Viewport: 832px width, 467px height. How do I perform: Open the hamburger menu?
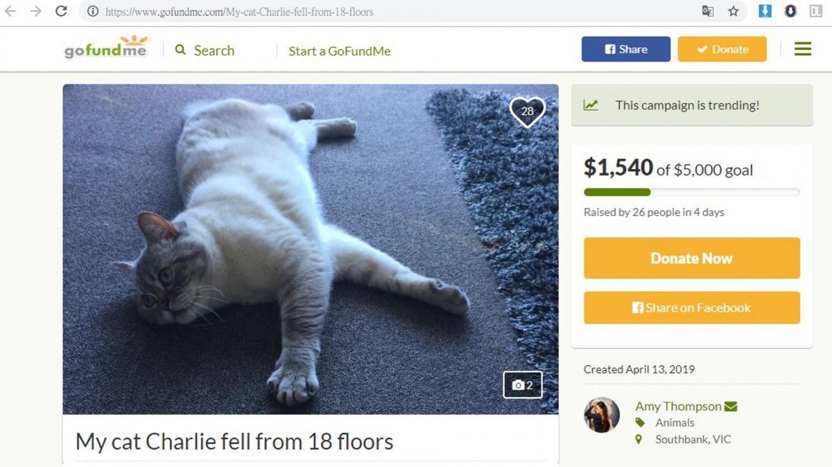(802, 49)
